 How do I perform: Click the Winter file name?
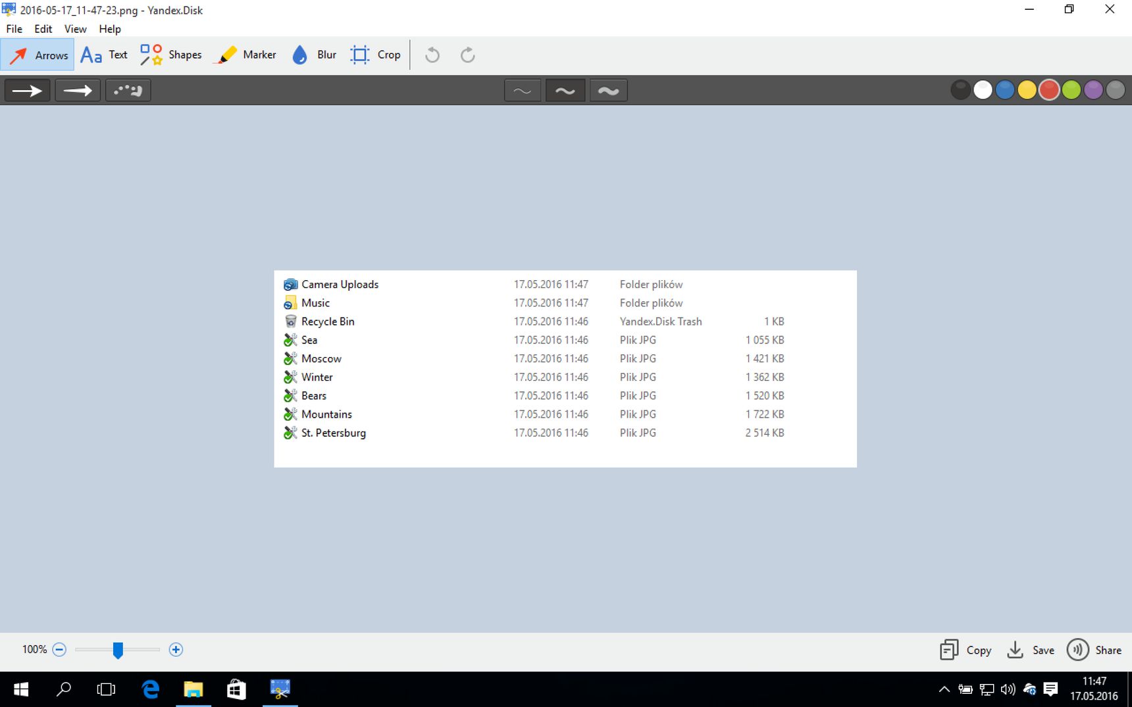point(317,377)
